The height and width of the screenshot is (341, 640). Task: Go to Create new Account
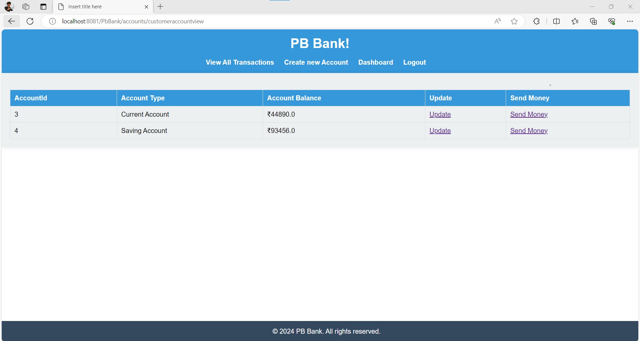316,62
